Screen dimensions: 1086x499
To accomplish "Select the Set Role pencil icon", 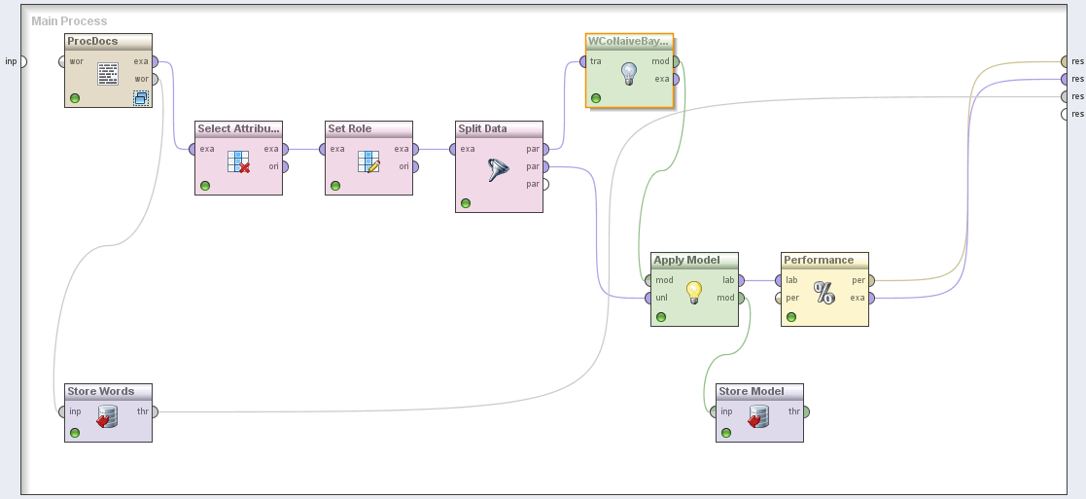I will point(368,161).
